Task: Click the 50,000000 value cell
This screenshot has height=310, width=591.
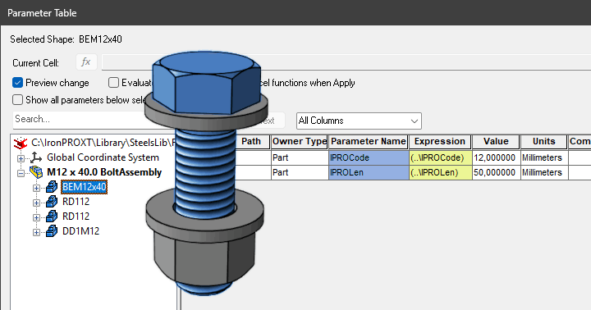Action: pyautogui.click(x=496, y=172)
